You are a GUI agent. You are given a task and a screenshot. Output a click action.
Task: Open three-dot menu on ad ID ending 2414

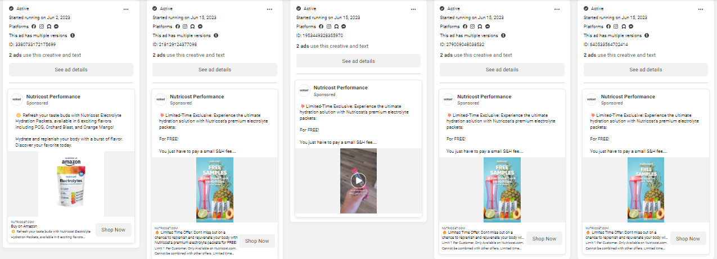(701, 10)
